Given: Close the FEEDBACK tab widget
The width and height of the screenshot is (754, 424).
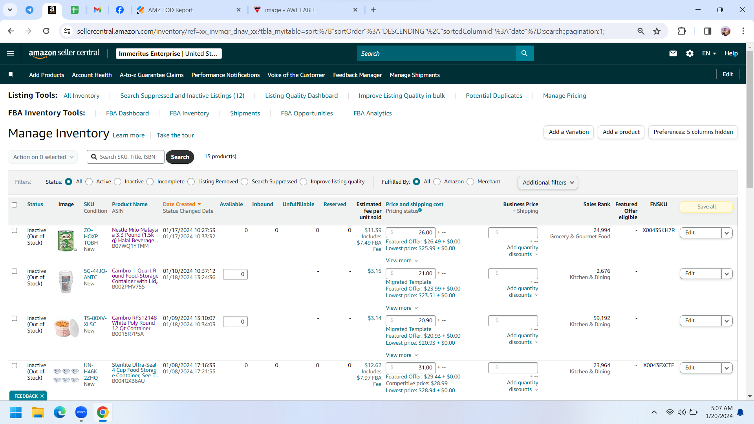Looking at the screenshot, I should [x=42, y=396].
